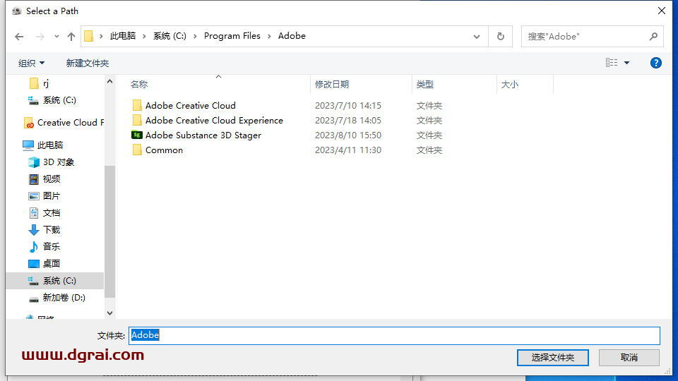Open 音乐 folder in sidebar
The height and width of the screenshot is (381, 678).
pyautogui.click(x=44, y=247)
